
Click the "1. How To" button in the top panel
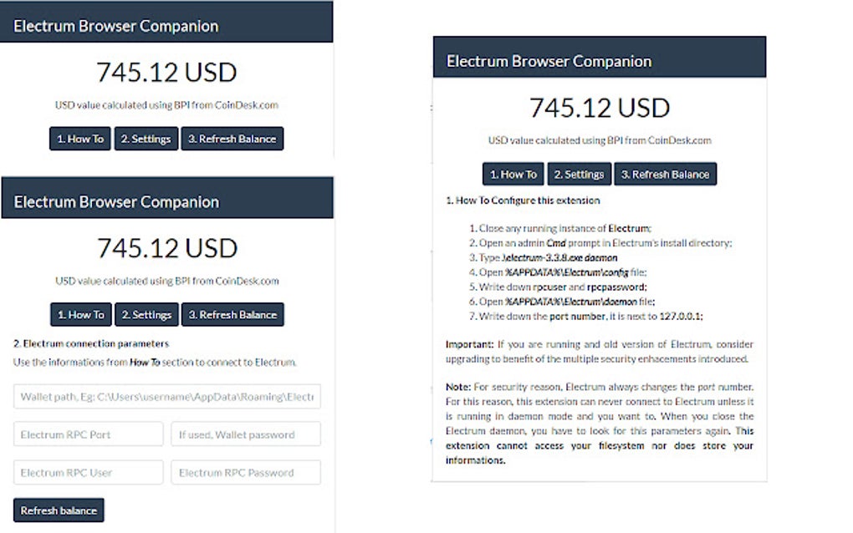click(x=79, y=139)
